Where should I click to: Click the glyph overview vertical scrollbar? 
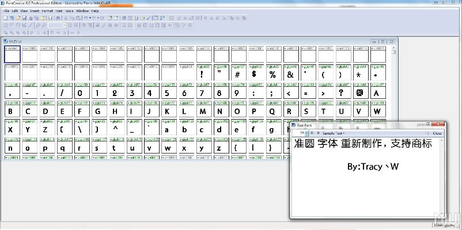394,103
